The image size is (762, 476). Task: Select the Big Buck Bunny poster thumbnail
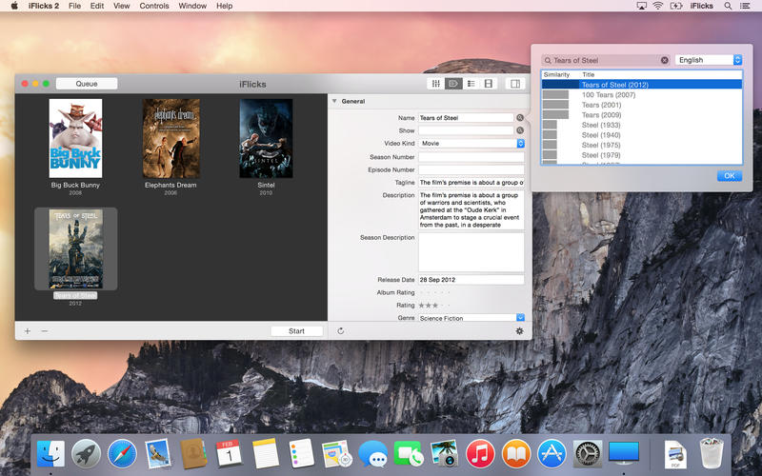pos(75,139)
